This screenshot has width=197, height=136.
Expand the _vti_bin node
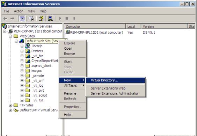[x=22, y=56]
